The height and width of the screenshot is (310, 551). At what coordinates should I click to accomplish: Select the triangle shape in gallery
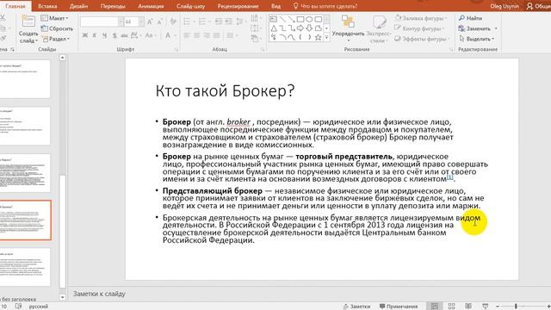coord(274,28)
